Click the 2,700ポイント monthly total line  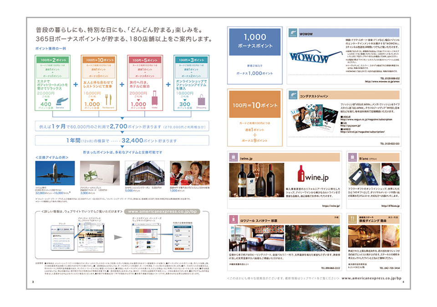pyautogui.click(x=122, y=126)
